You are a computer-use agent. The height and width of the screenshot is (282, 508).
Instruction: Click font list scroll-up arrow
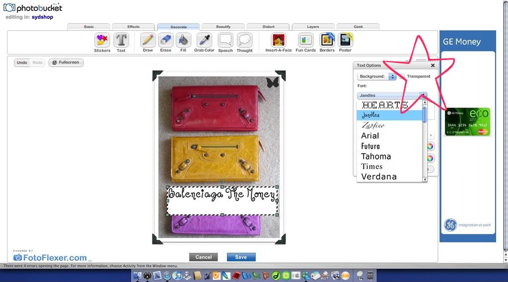point(425,102)
